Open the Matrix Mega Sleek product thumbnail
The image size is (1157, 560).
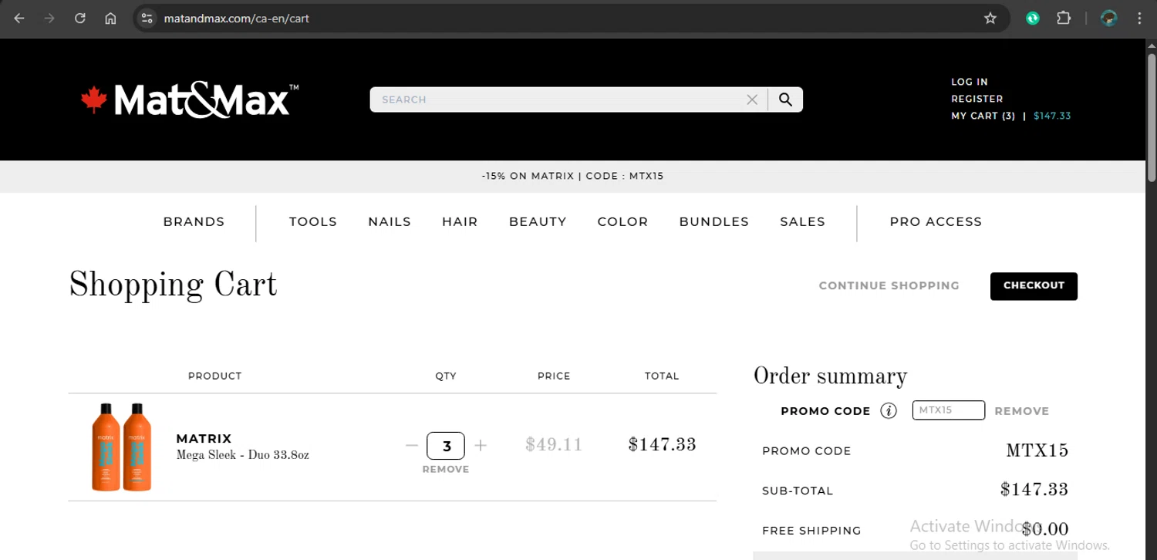122,447
